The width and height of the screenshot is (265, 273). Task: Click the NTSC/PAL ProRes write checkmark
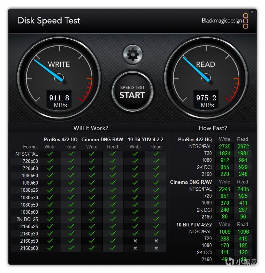[50, 154]
